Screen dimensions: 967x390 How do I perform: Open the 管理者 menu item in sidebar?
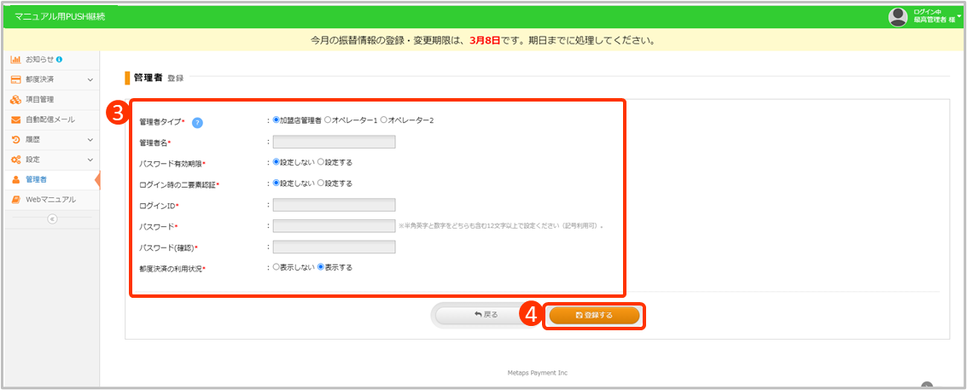[37, 179]
